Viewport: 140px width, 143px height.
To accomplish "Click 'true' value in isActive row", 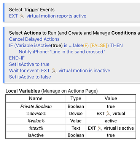I will click(x=111, y=135).
